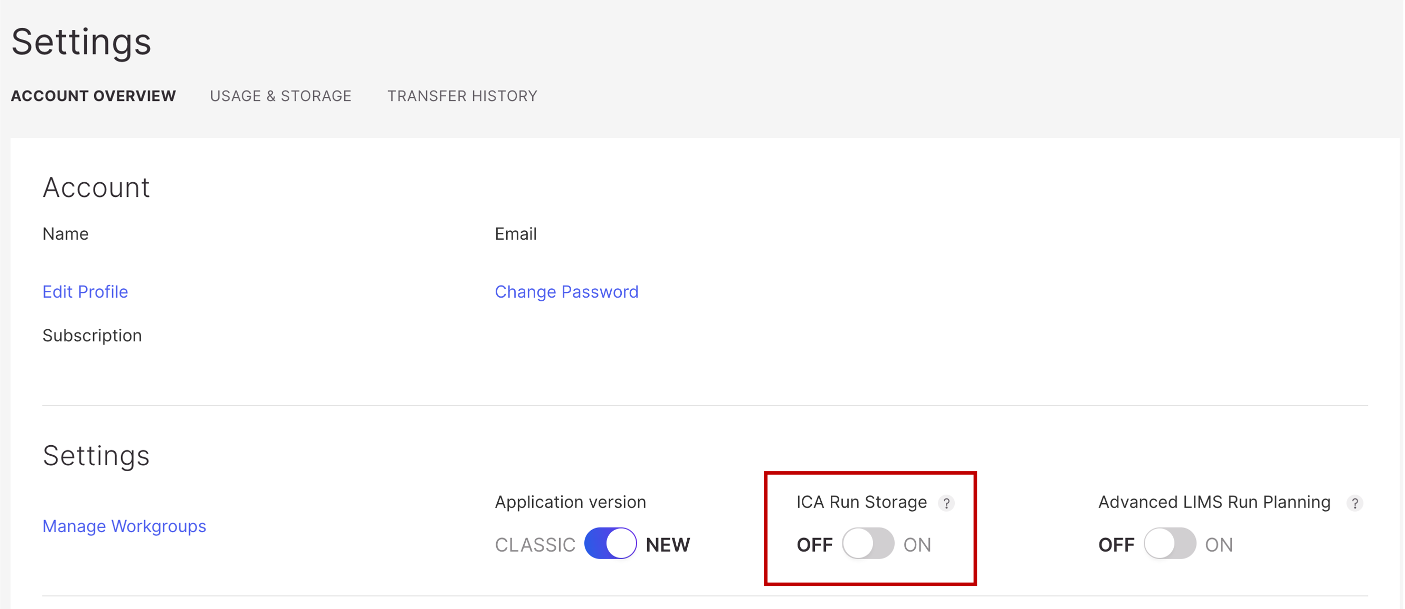Enable the ICA Run Storage toggle
Screen dimensions: 1405x609
[x=868, y=543]
